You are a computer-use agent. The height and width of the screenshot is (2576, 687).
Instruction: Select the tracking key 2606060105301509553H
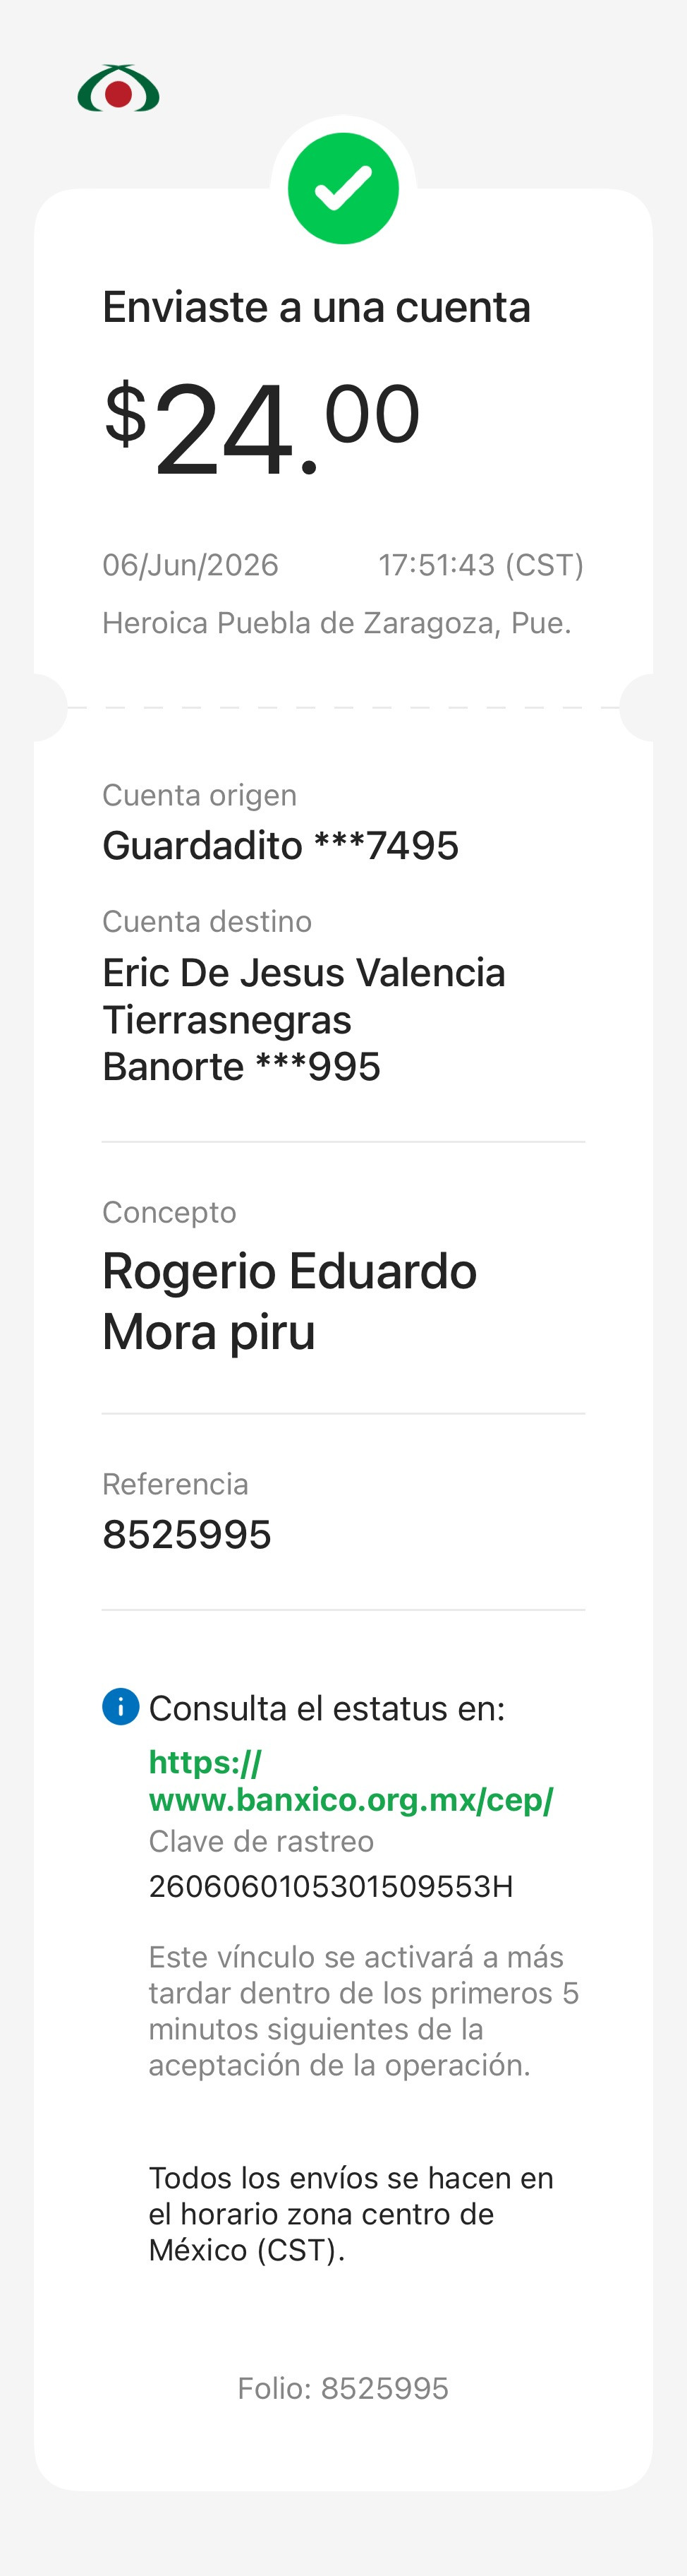[331, 1886]
